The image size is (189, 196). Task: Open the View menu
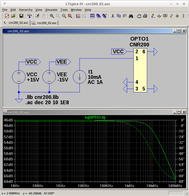pos(39,10)
